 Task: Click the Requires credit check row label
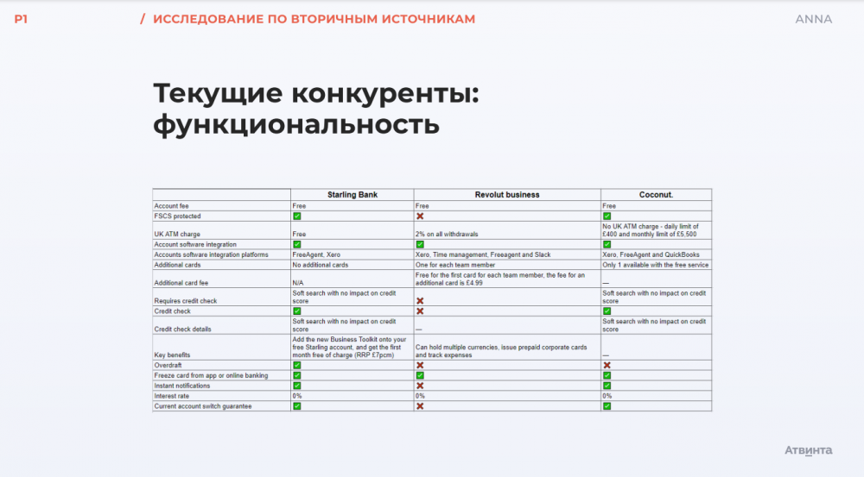pos(186,301)
